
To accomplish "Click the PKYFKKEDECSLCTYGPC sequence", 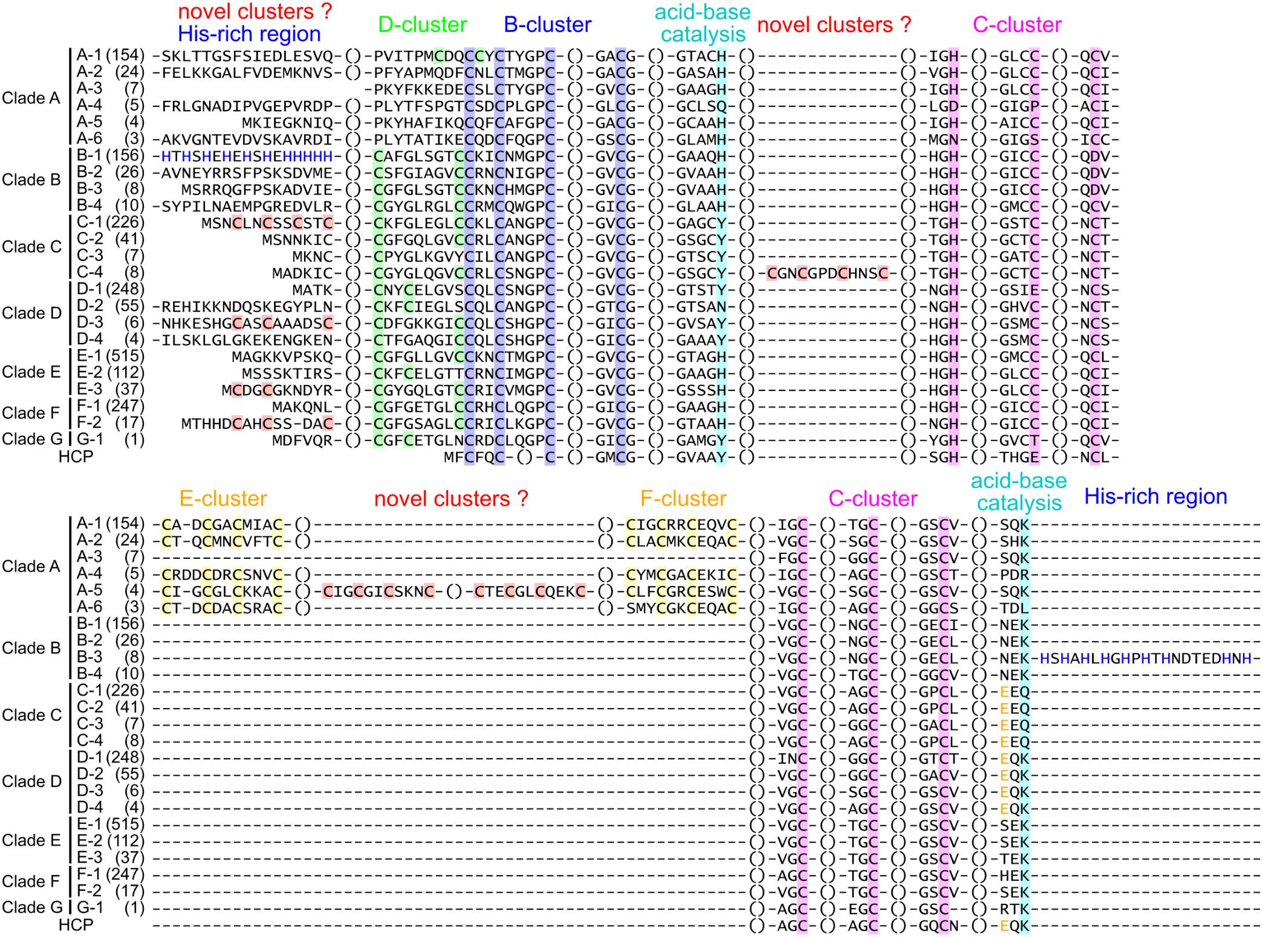I will click(464, 90).
